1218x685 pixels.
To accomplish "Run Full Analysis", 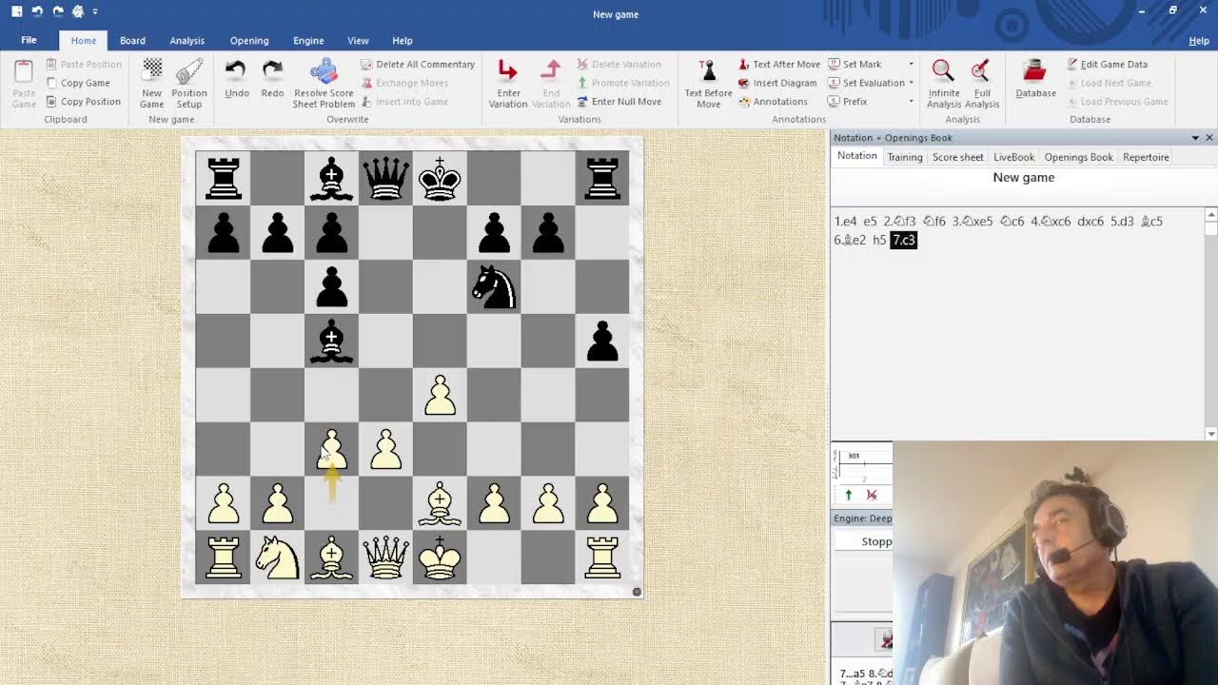I will click(981, 83).
